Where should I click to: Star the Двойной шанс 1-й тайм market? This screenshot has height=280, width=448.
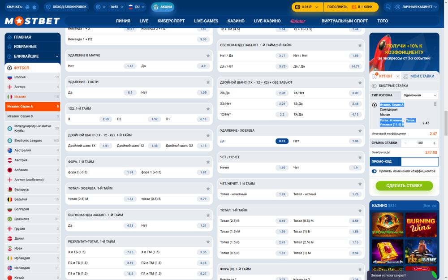[x=208, y=135]
